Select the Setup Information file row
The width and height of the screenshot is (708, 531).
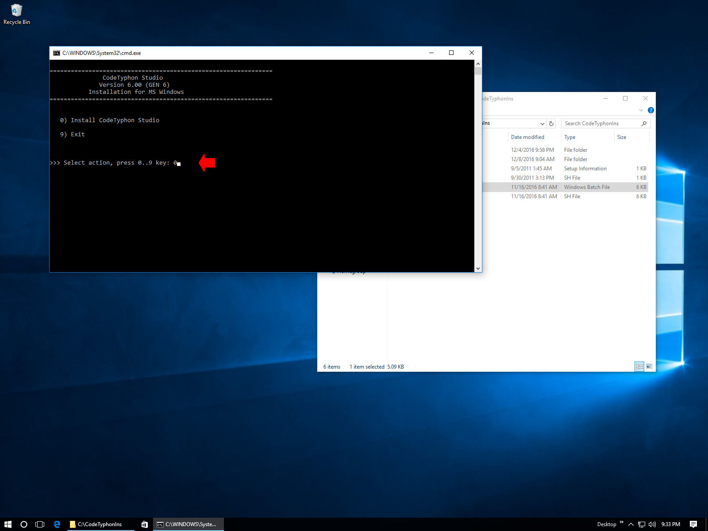pyautogui.click(x=565, y=169)
